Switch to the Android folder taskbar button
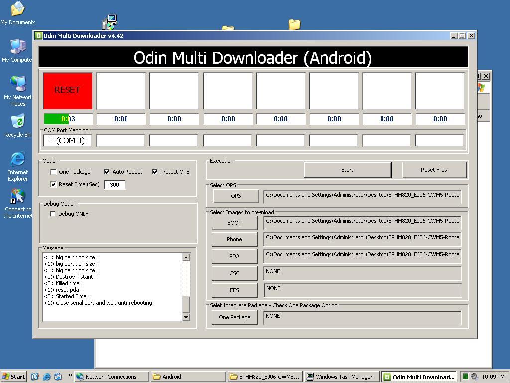Viewport: 510px width, 383px height. click(188, 377)
